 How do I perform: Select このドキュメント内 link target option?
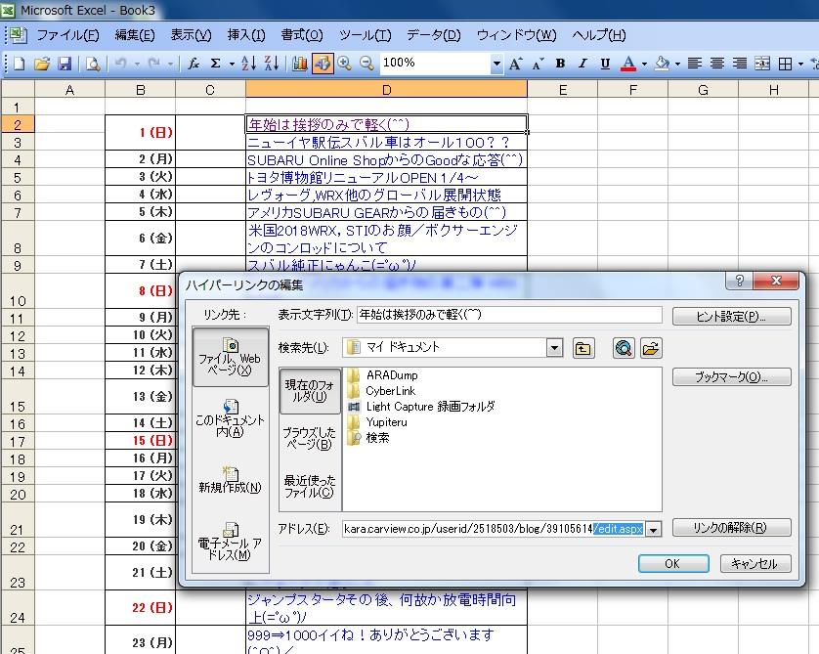pyautogui.click(x=231, y=417)
